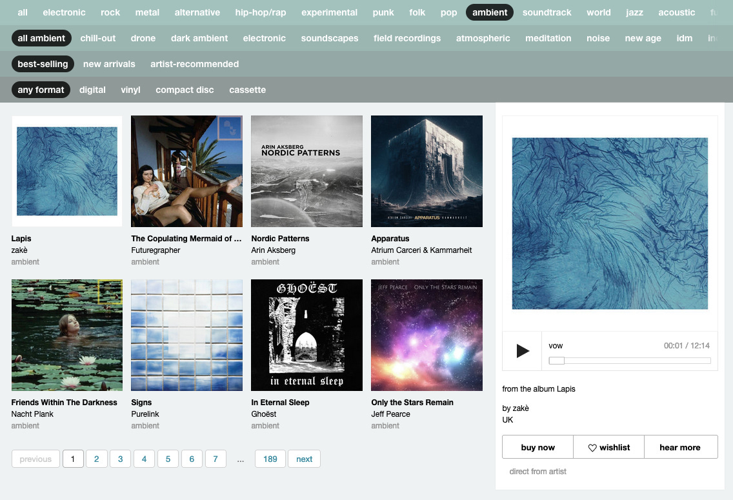Viewport: 733px width, 500px height.
Task: Click the heart wishlist button
Action: 608,447
